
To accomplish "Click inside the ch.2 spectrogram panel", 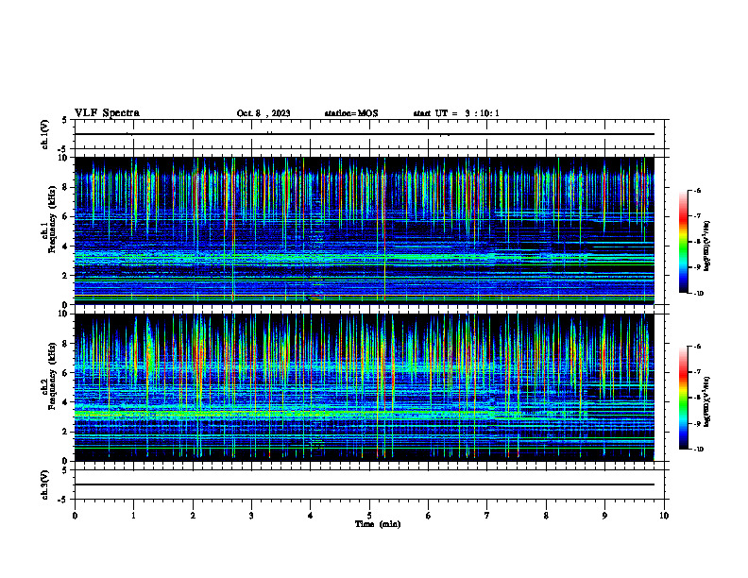I will (365, 387).
